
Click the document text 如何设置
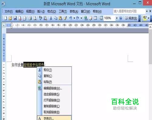[18, 65]
